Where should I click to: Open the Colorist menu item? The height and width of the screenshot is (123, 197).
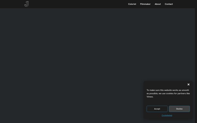(132, 4)
